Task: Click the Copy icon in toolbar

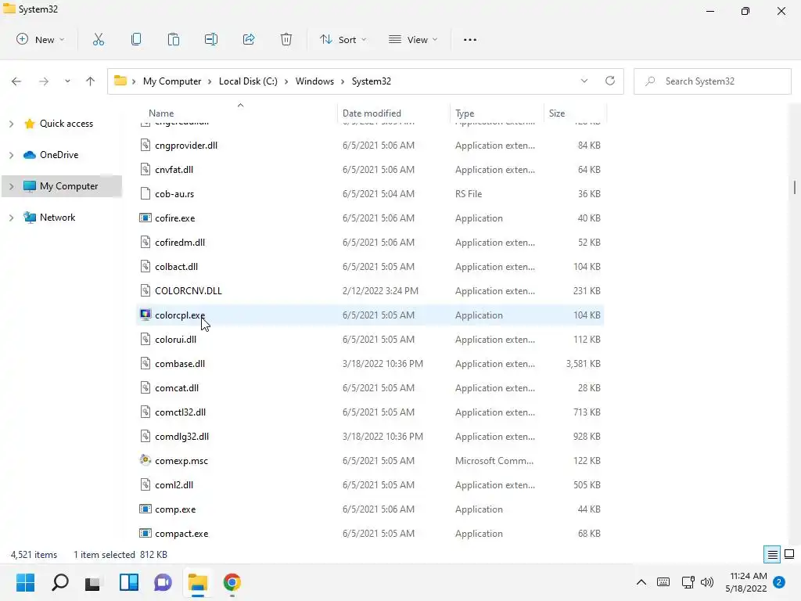Action: click(x=136, y=39)
